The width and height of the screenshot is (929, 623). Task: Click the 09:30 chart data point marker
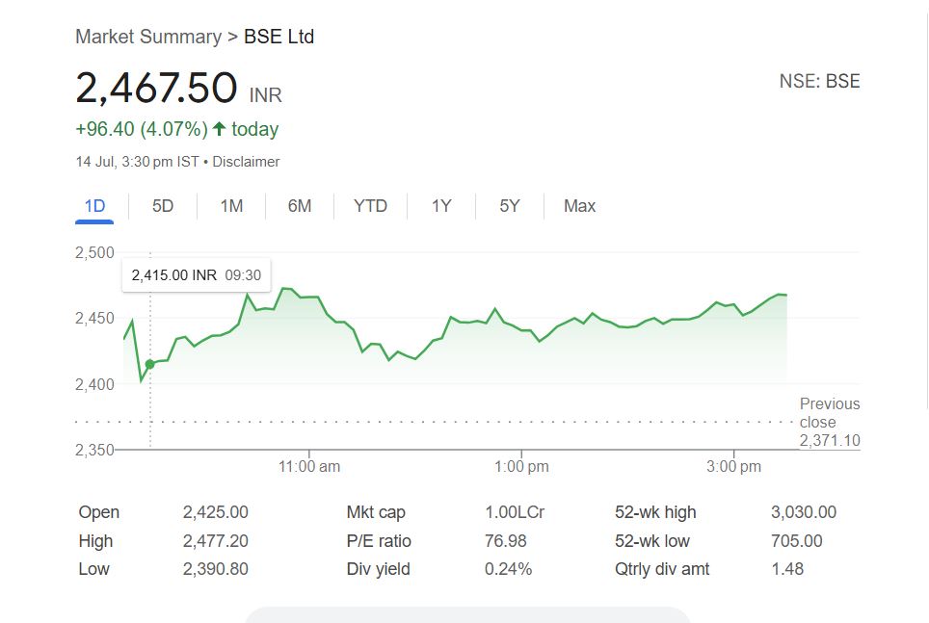pyautogui.click(x=149, y=364)
